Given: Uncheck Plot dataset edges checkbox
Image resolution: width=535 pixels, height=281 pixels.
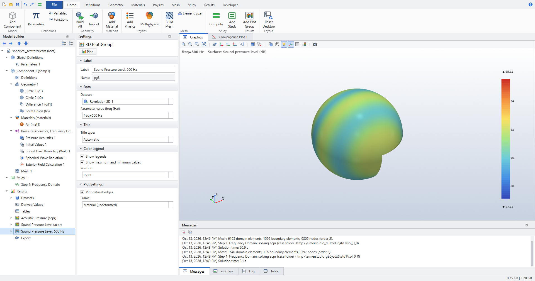Looking at the screenshot, I should [x=82, y=192].
